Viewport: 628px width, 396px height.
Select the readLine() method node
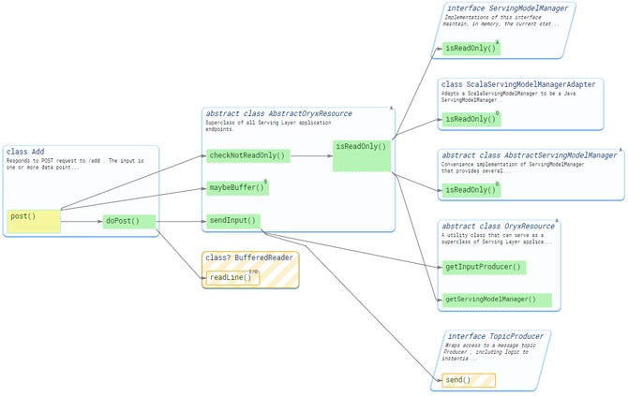[x=232, y=278]
